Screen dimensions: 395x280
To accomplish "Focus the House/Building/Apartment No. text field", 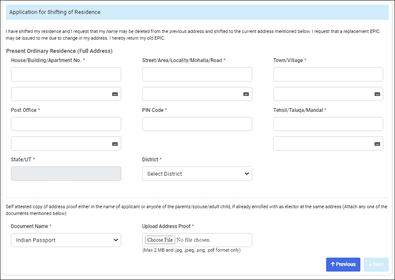I will (x=66, y=74).
